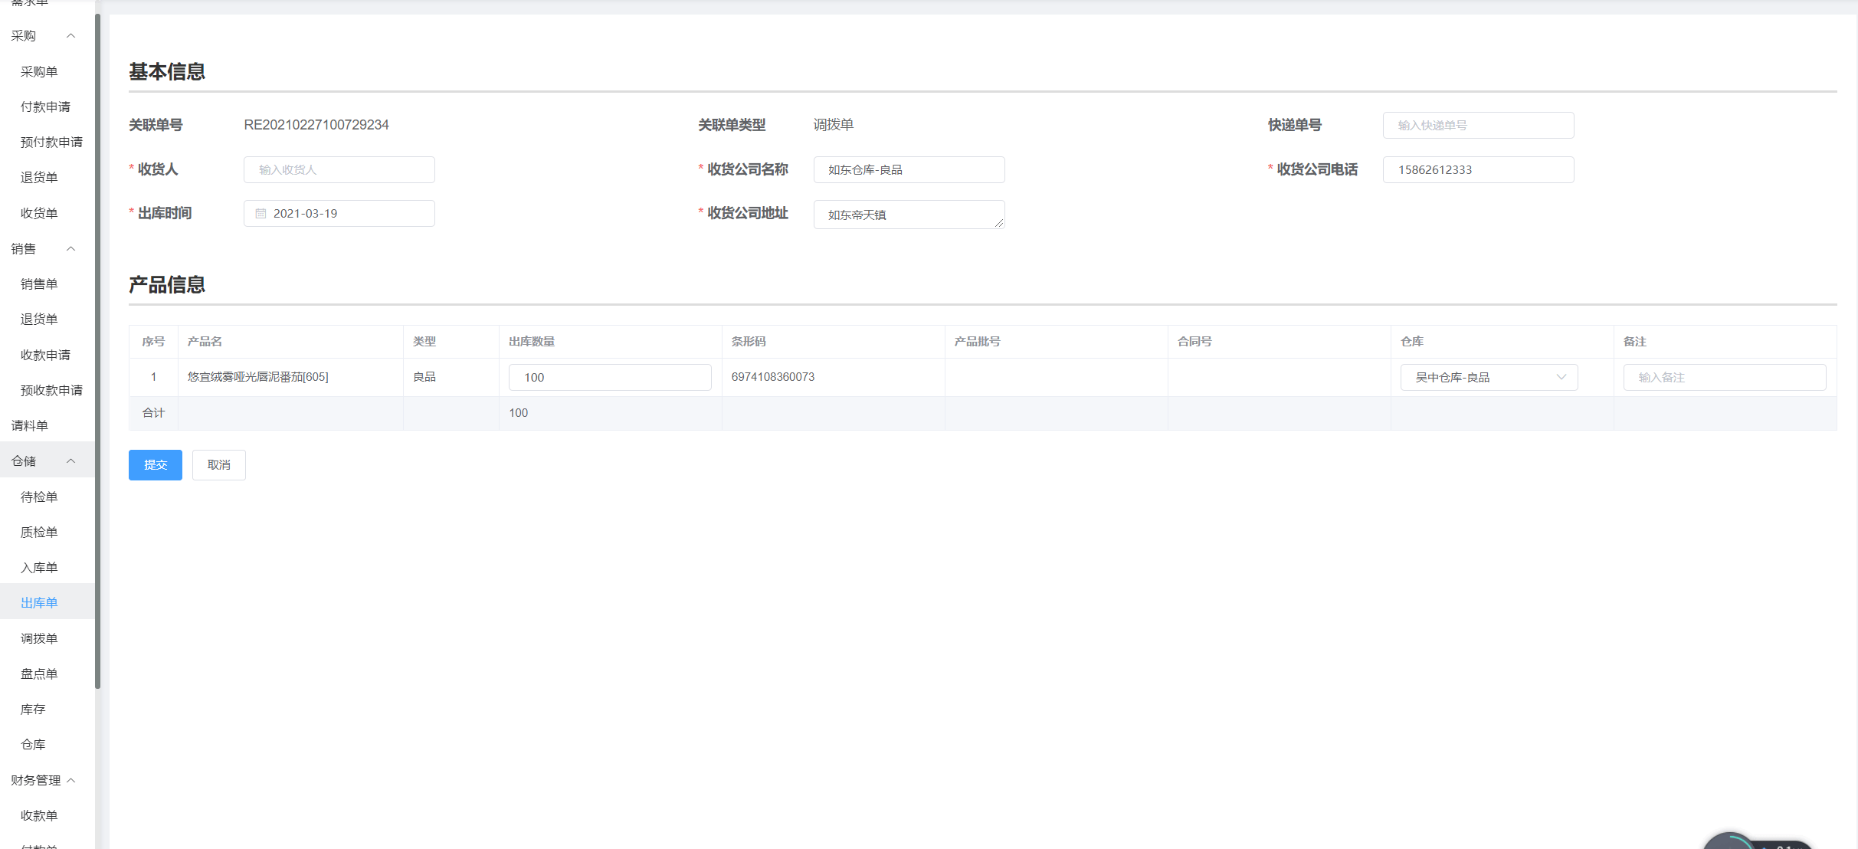Viewport: 1858px width, 849px height.
Task: Go to the 库存 menu item
Action: click(33, 710)
